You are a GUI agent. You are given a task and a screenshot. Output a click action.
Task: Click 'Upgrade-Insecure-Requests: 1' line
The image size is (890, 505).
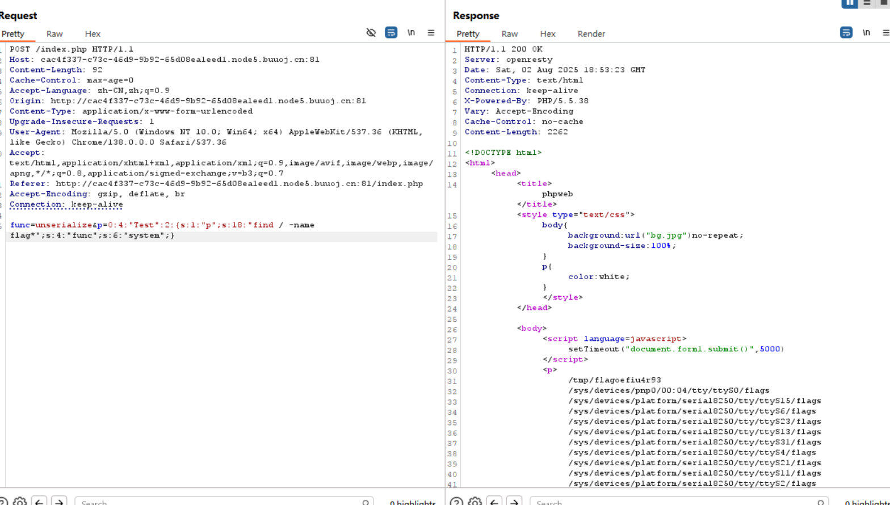(82, 121)
